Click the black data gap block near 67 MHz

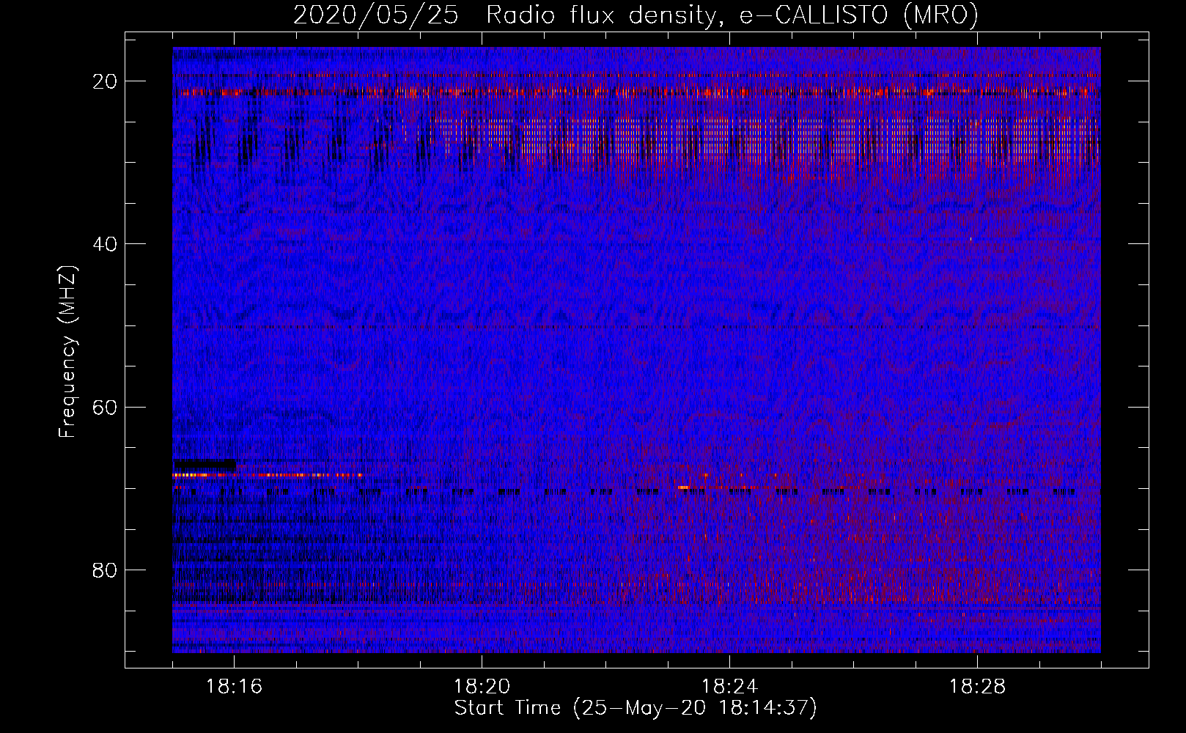(x=205, y=464)
